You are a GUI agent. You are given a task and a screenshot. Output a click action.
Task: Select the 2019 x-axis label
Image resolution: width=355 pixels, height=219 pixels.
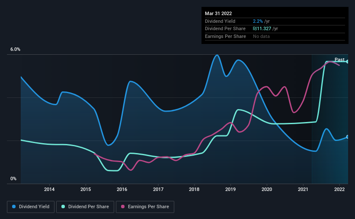click(x=230, y=189)
